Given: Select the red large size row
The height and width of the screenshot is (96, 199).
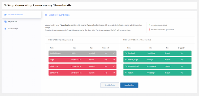Looking at the screenshot, I should tap(83, 60).
